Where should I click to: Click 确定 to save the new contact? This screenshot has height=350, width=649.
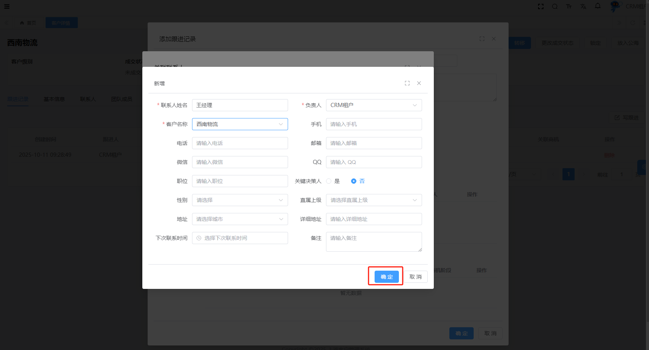386,277
